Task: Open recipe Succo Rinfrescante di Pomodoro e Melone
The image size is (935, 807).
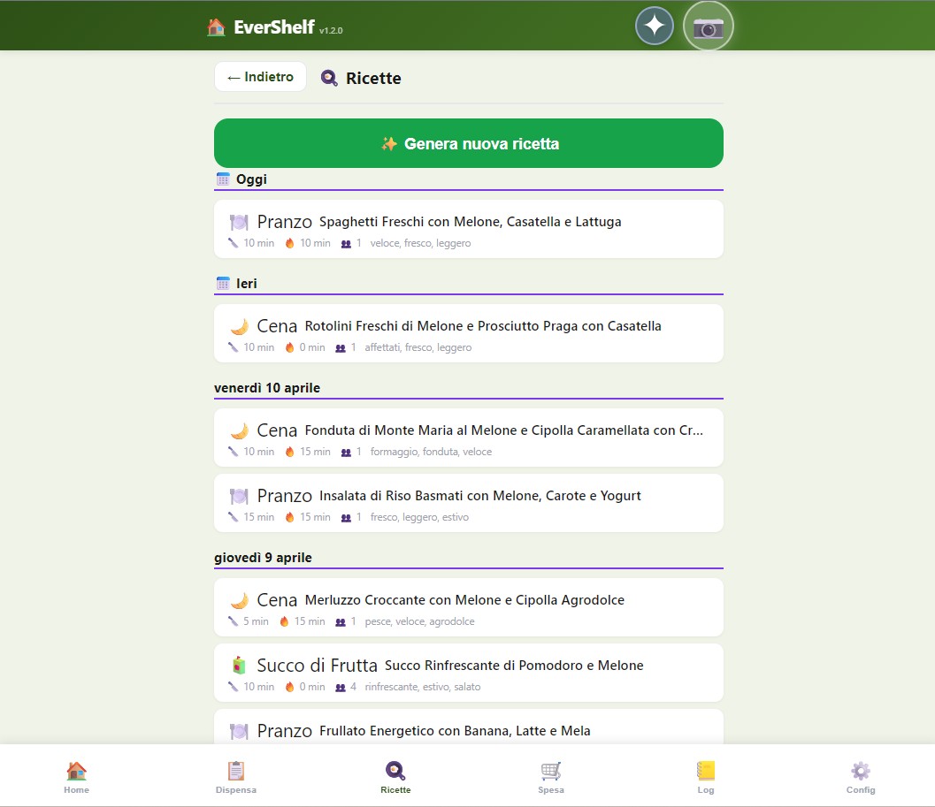Action: 469,673
